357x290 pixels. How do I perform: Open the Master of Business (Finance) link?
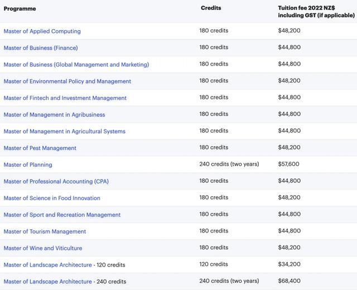point(41,48)
